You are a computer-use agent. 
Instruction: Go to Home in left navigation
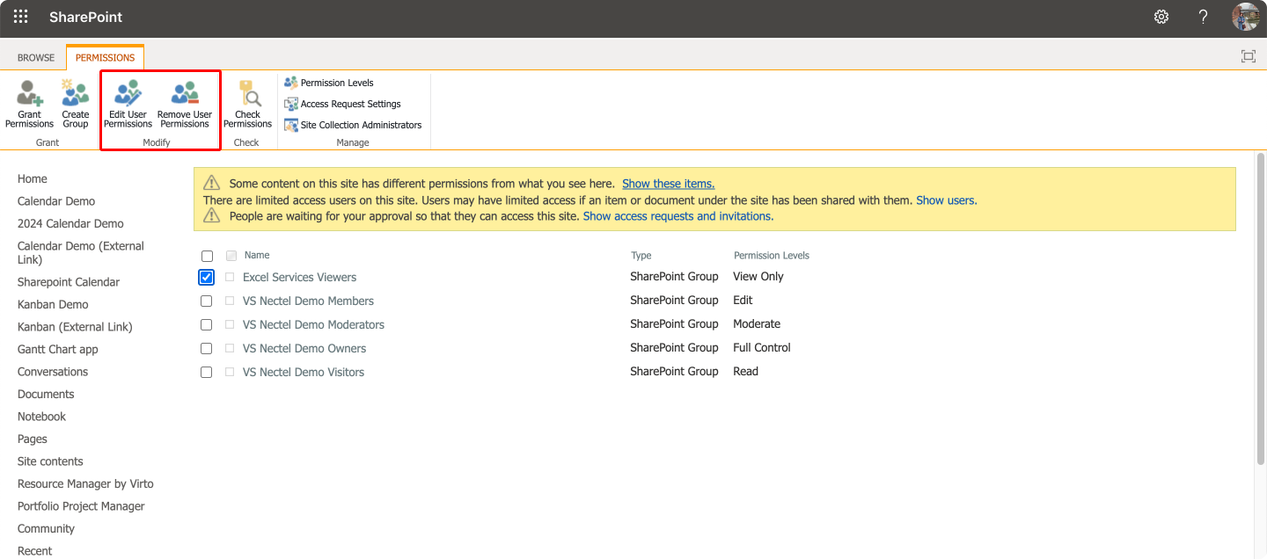(x=33, y=178)
